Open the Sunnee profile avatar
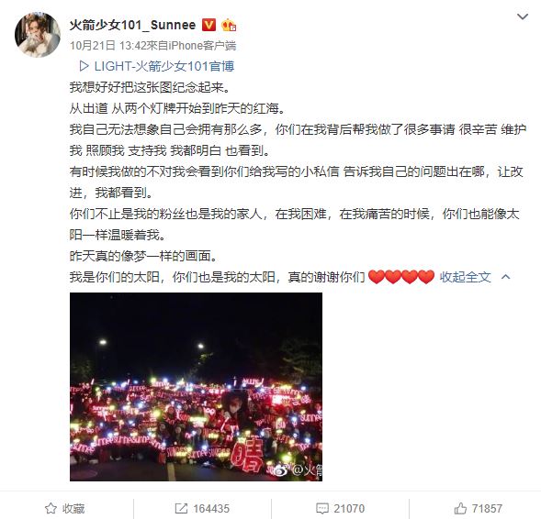The width and height of the screenshot is (541, 519). pos(38,35)
